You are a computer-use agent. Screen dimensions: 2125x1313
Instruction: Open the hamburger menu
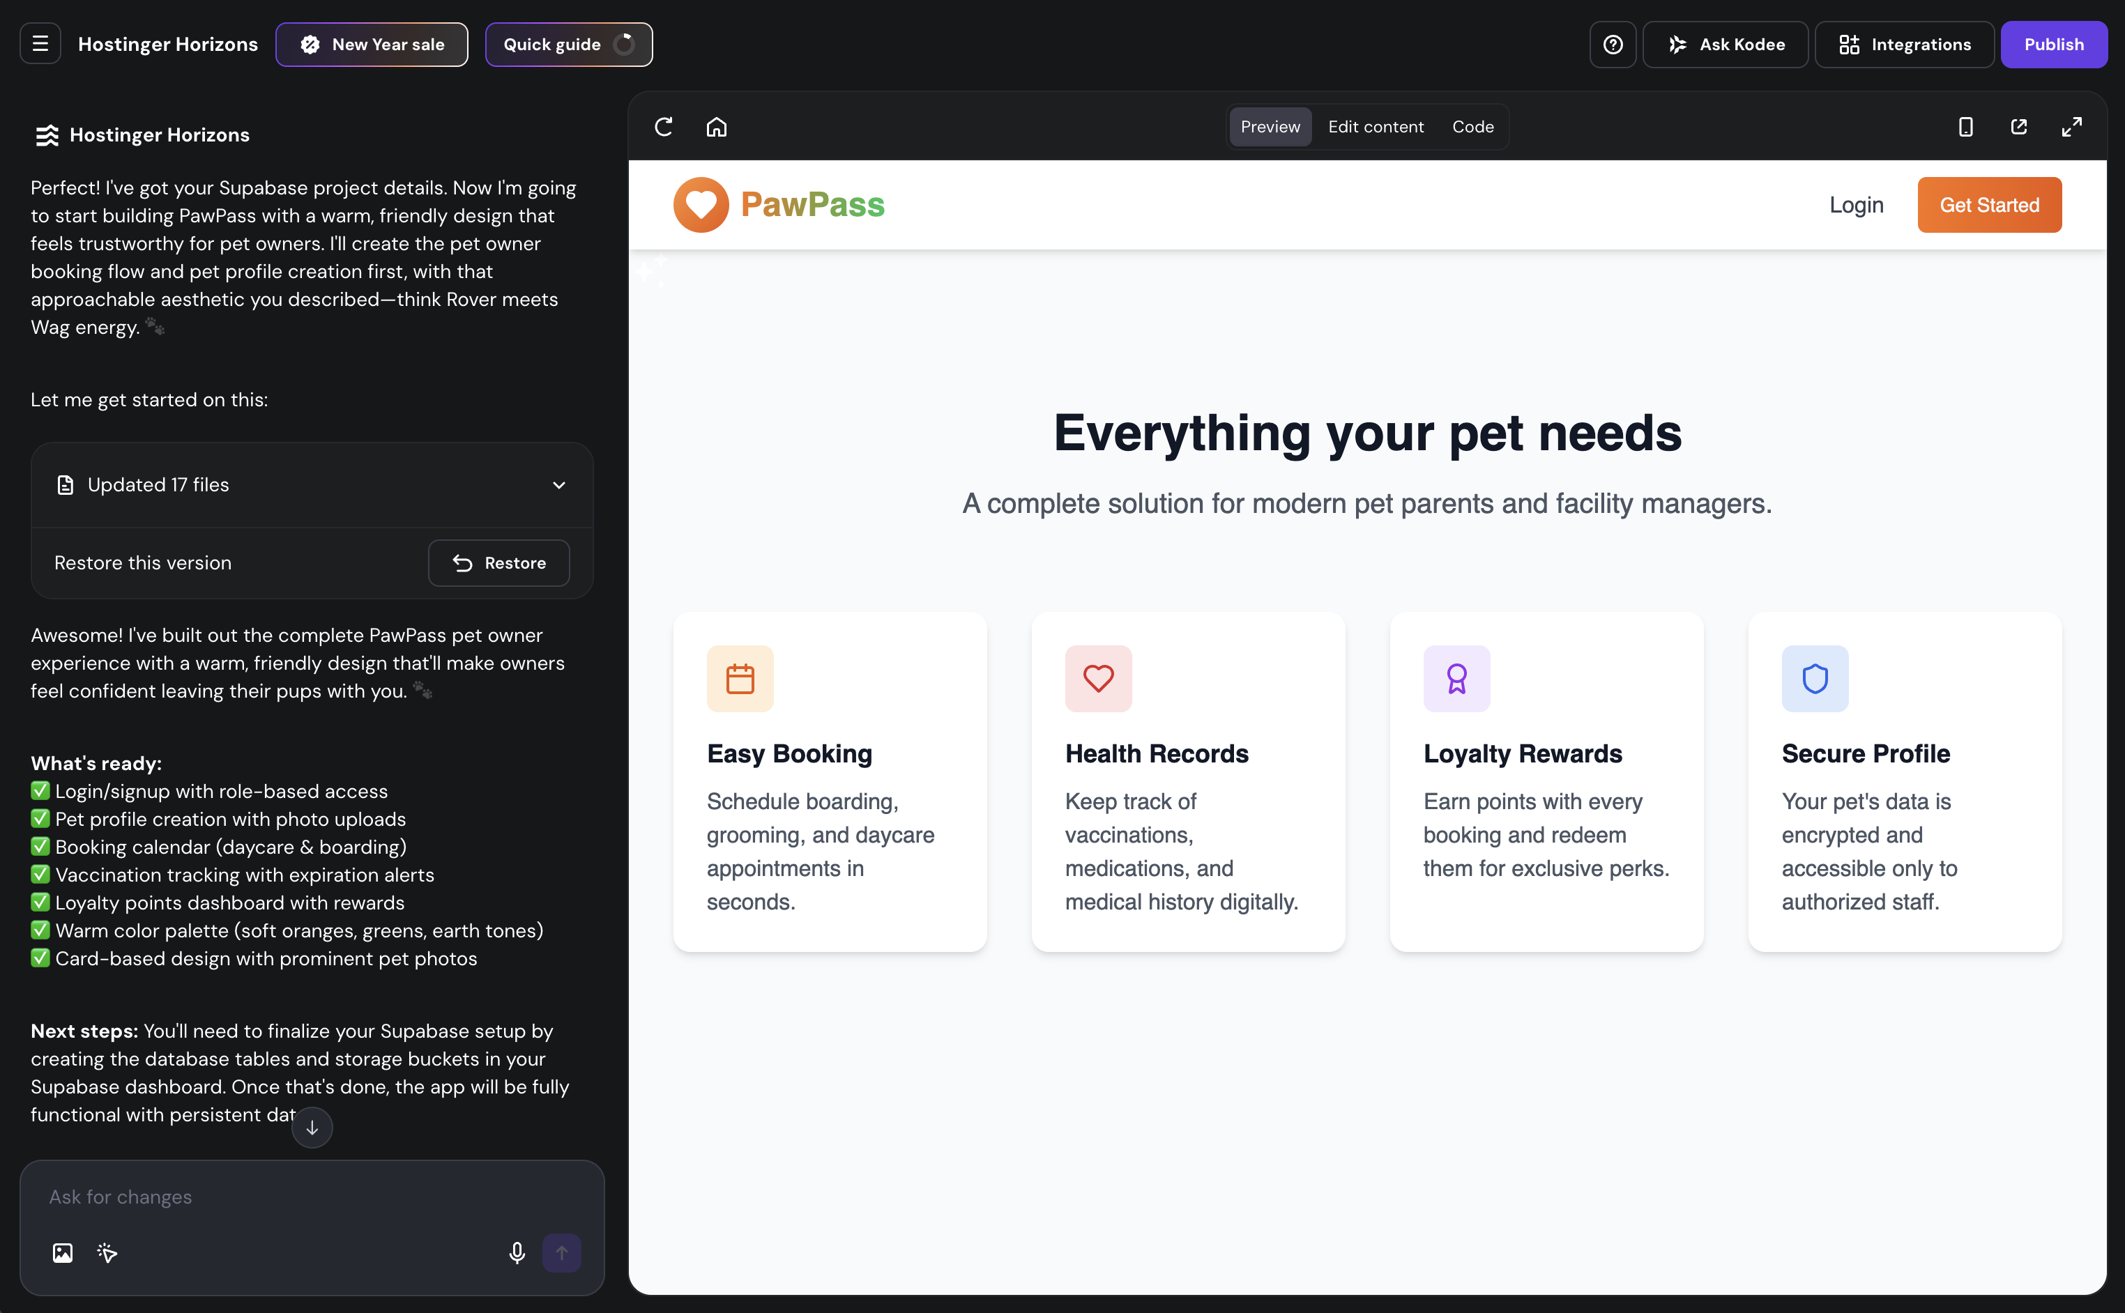(40, 43)
